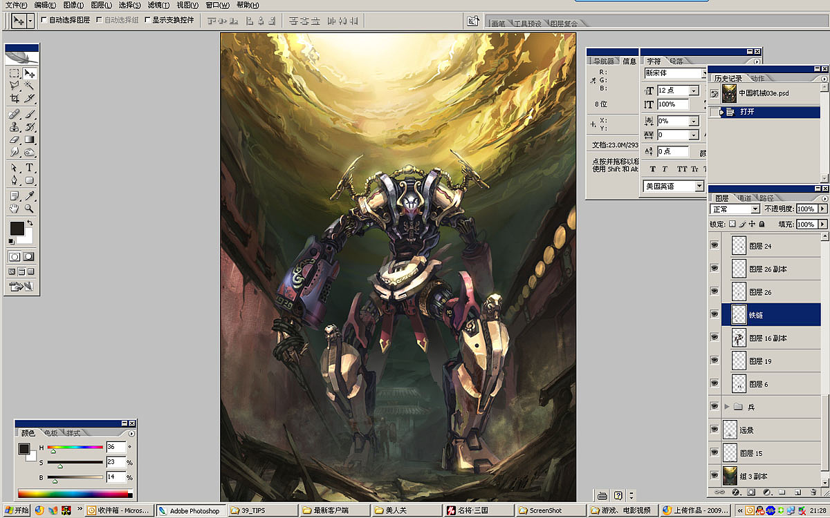Screen dimensions: 830x518
Task: Select the Type tool
Action: click(x=30, y=168)
